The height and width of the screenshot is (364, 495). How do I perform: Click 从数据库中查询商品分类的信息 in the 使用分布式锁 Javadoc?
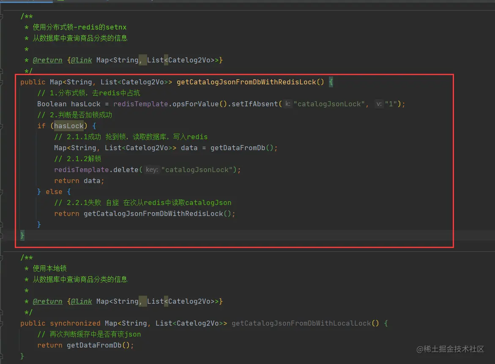pyautogui.click(x=80, y=38)
